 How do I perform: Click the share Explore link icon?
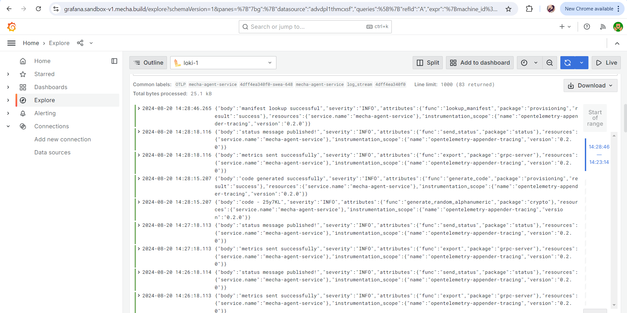coord(80,43)
